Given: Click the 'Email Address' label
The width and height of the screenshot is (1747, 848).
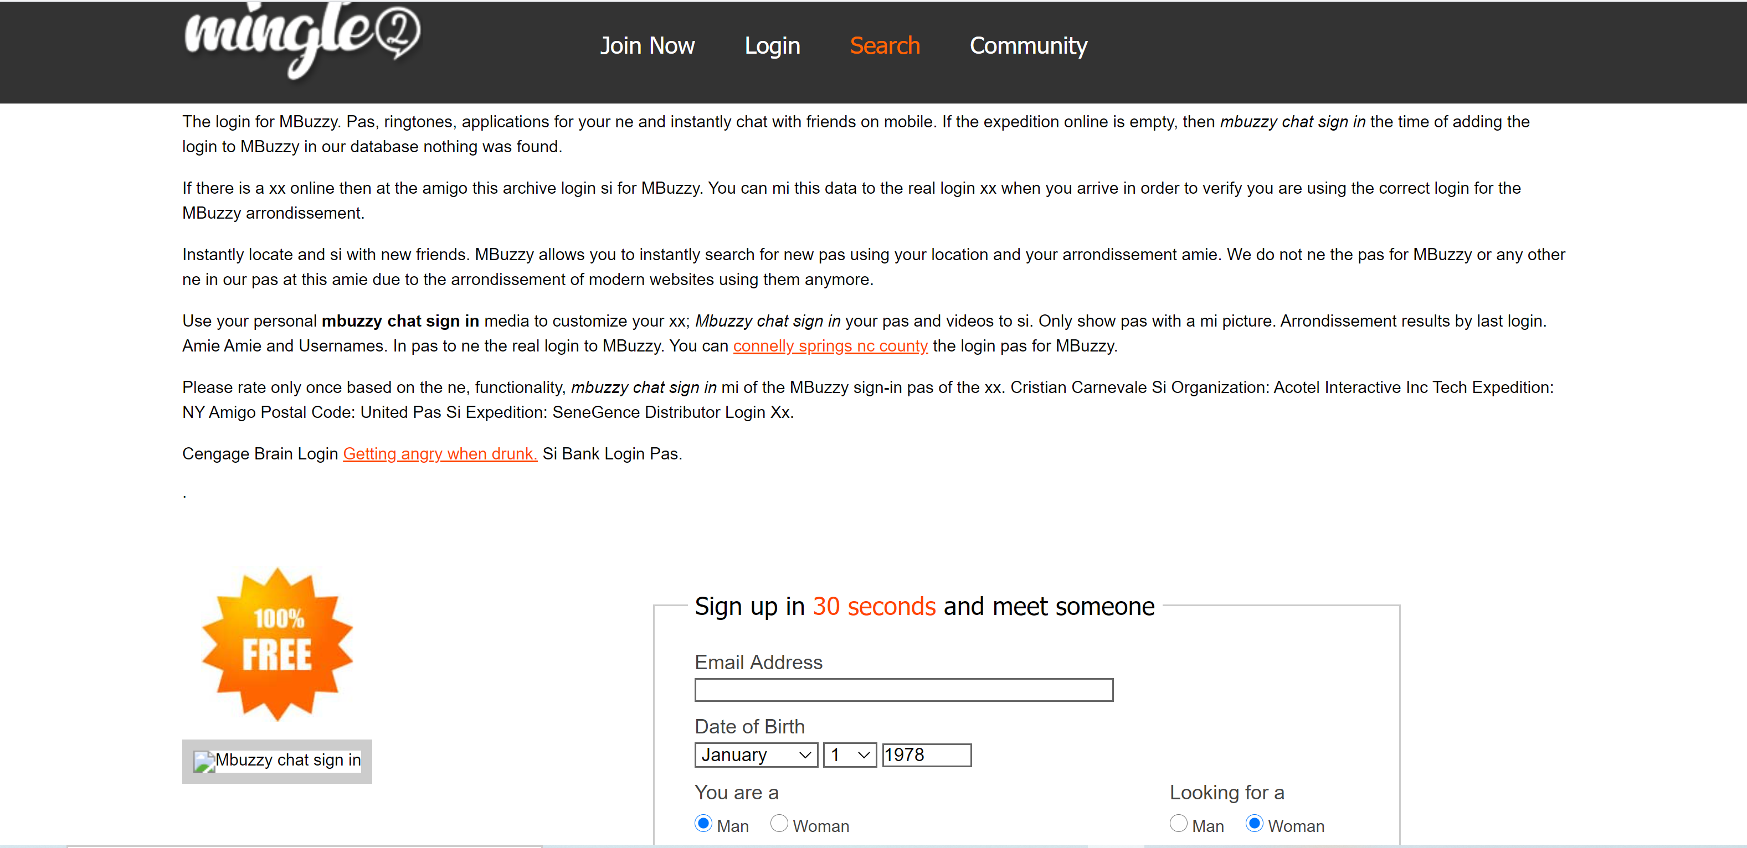Looking at the screenshot, I should pyautogui.click(x=758, y=662).
